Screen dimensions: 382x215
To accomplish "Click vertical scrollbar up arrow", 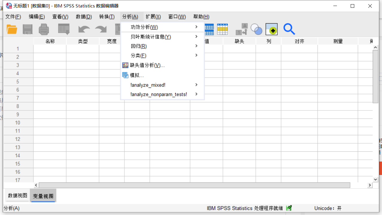I will (375, 47).
